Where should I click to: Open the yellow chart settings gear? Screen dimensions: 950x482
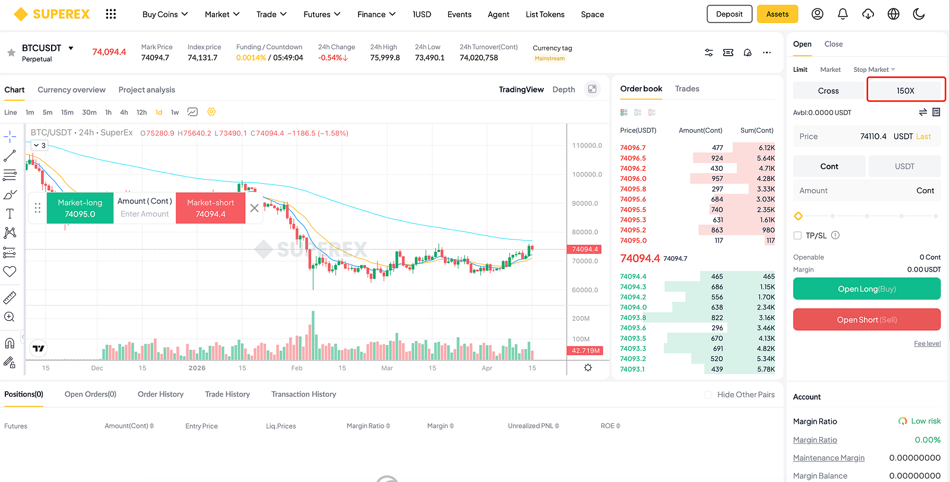(x=211, y=112)
